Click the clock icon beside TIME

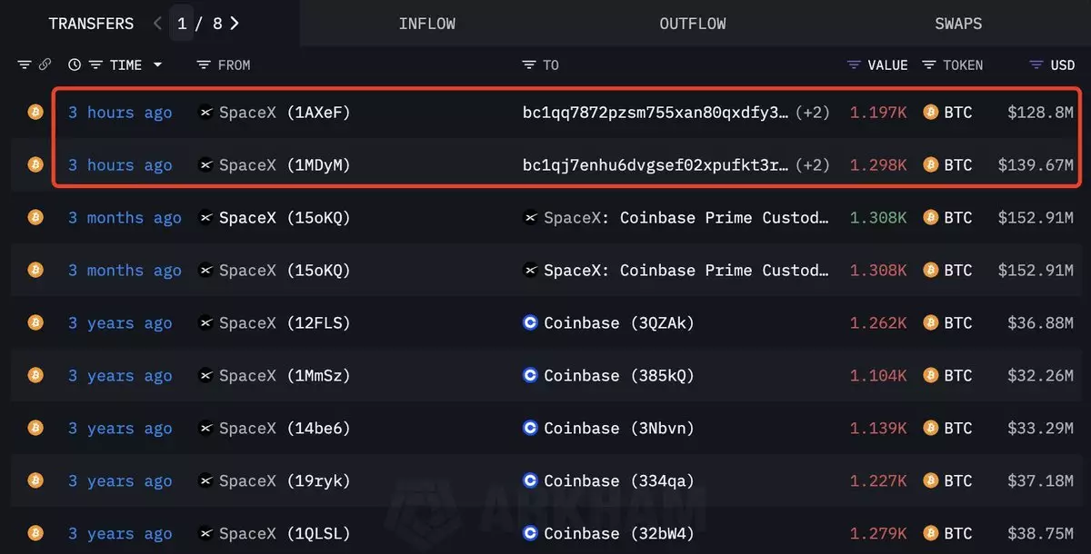75,65
